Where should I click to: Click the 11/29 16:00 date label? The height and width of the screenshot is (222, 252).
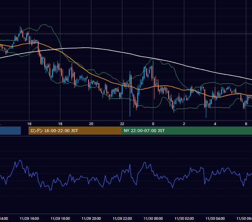coord(29,218)
